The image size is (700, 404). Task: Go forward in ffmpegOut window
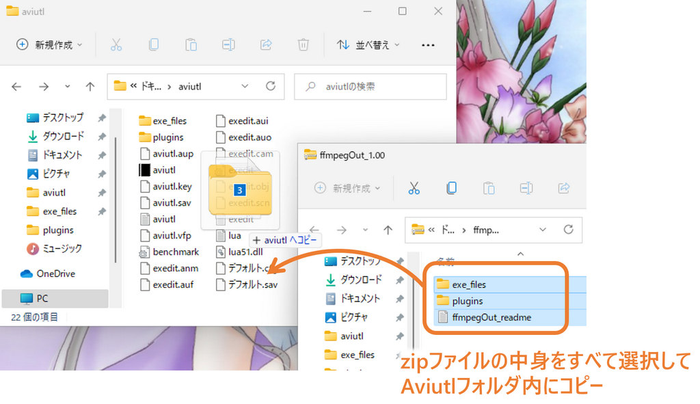click(342, 230)
